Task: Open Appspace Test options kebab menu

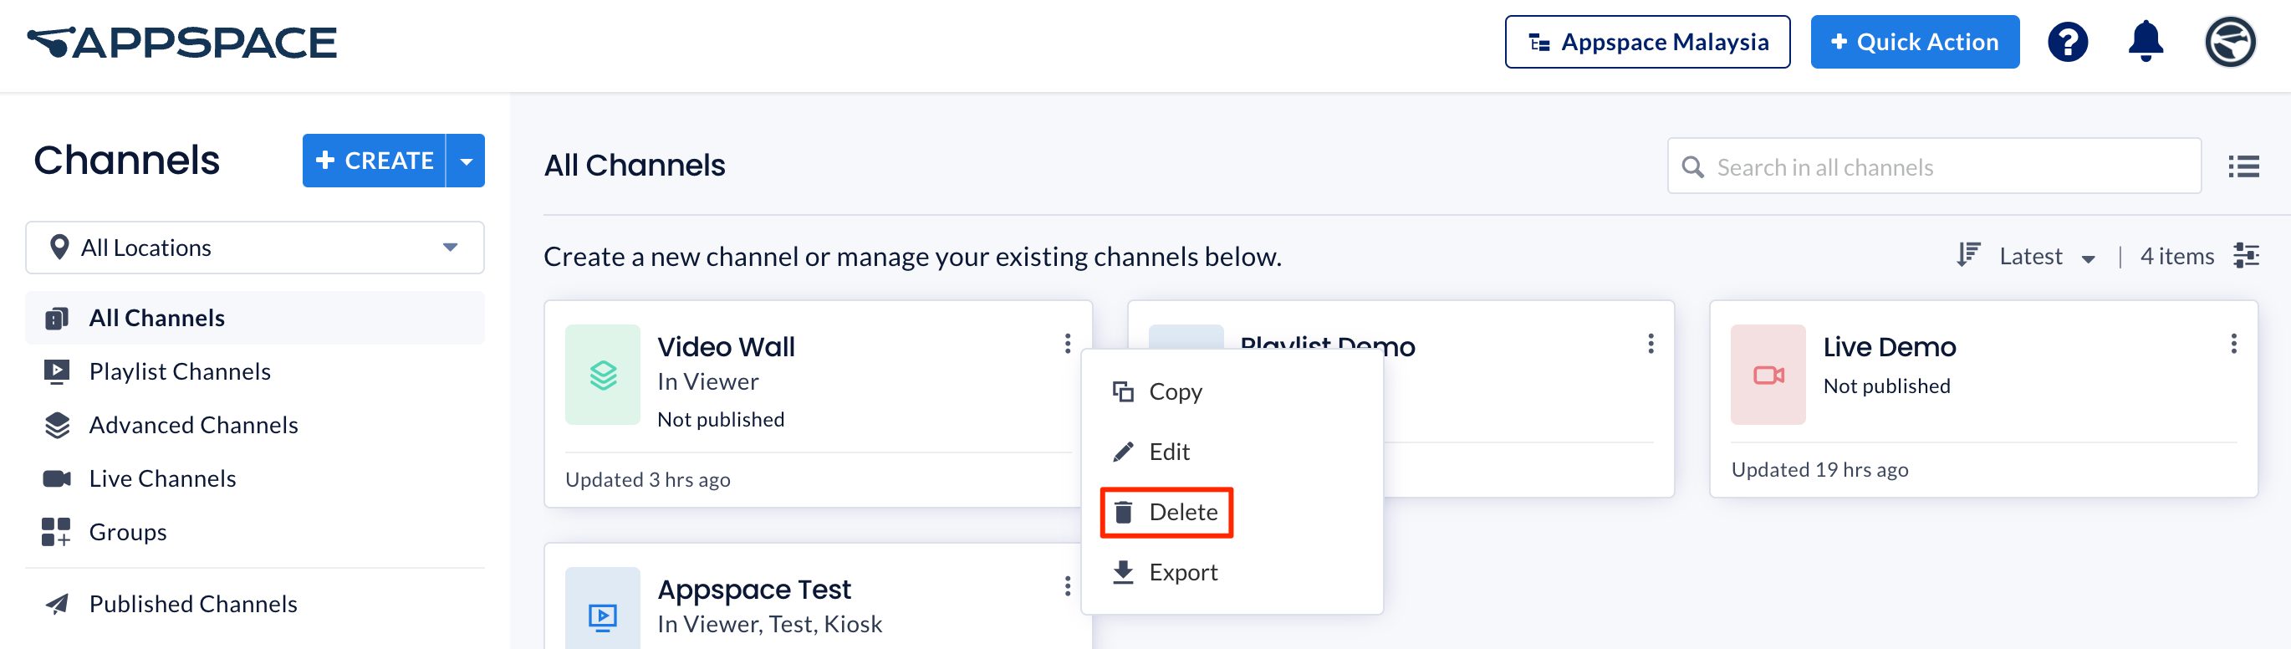Action: click(x=1067, y=587)
